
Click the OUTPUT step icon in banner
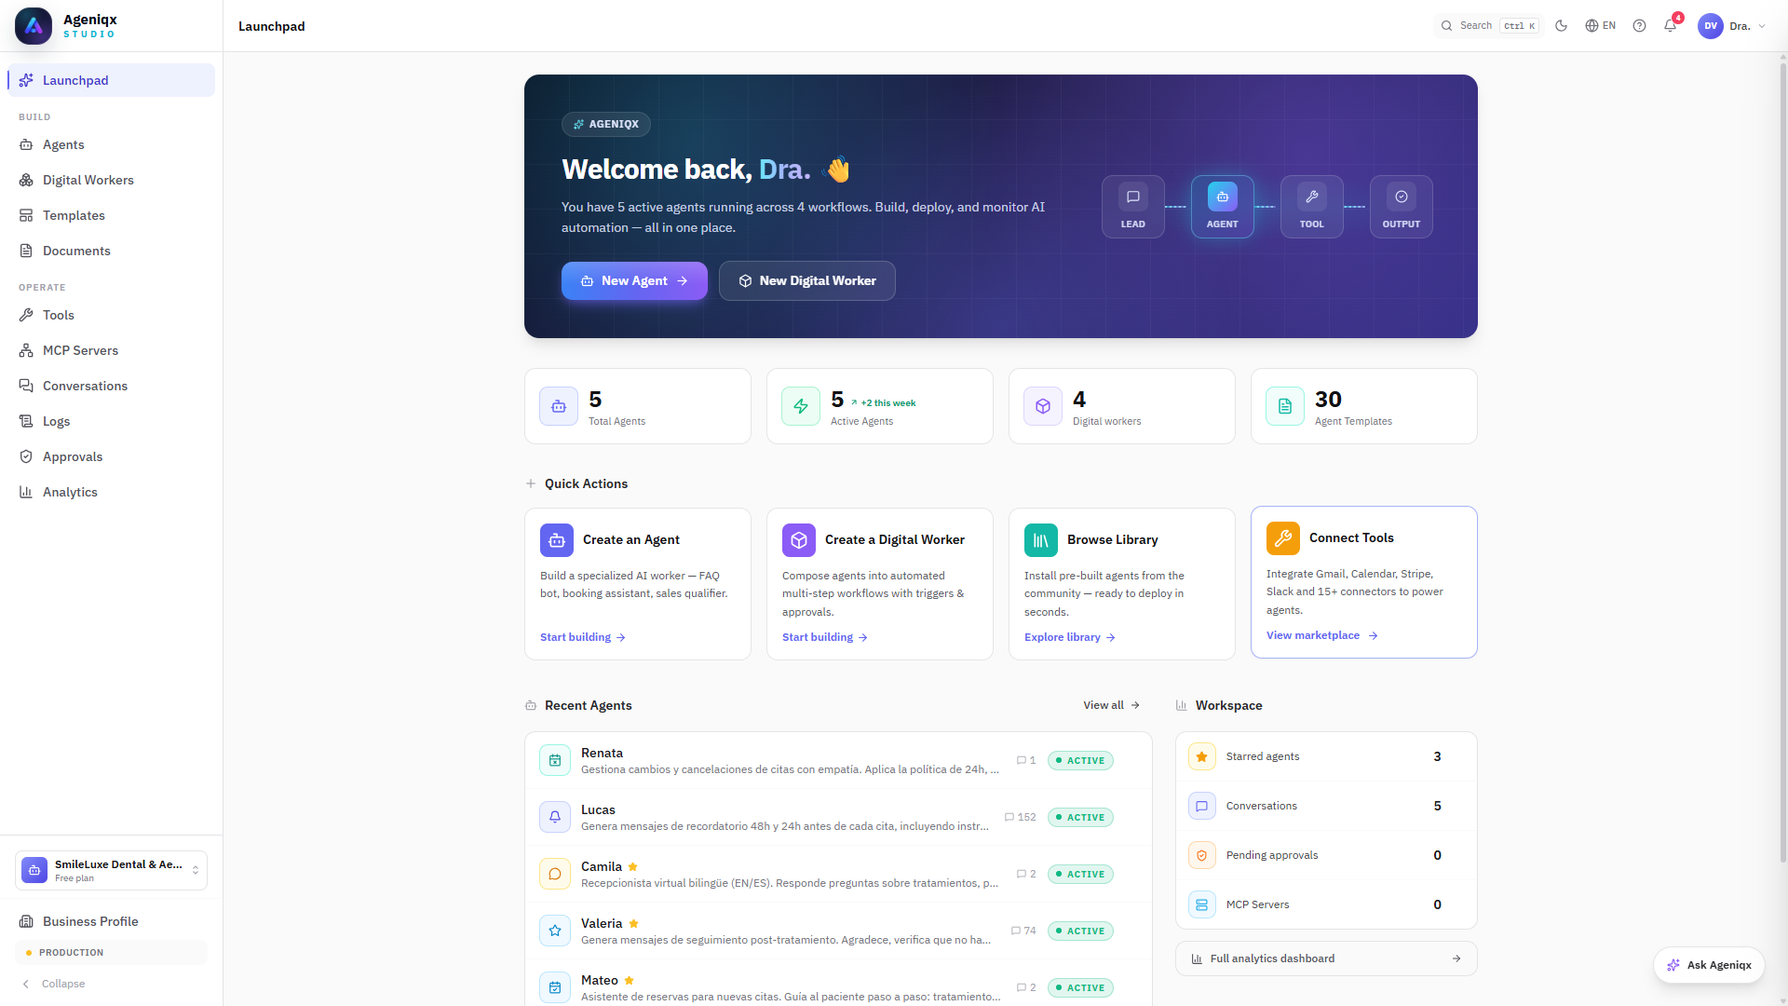tap(1402, 197)
